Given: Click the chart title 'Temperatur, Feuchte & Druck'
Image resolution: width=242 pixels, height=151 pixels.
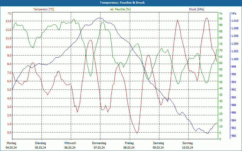Looking at the screenshot, I should (x=122, y=3).
